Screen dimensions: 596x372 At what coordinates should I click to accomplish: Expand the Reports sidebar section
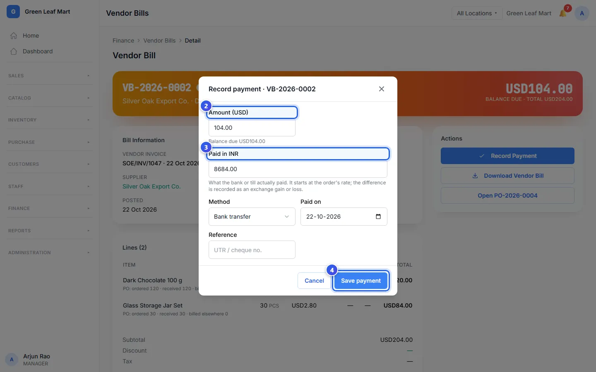click(50, 231)
